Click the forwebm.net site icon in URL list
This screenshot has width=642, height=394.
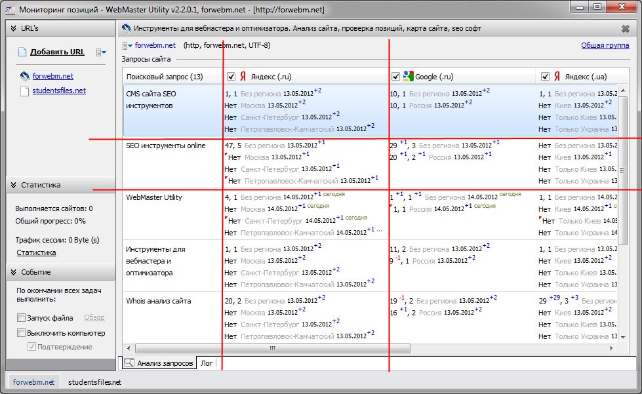click(24, 76)
